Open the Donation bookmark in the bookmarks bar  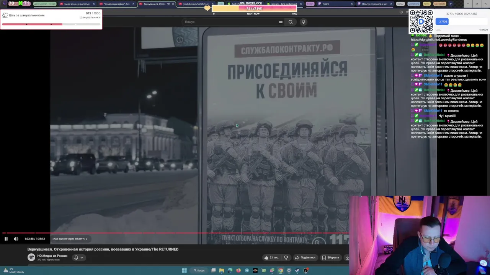414,4
